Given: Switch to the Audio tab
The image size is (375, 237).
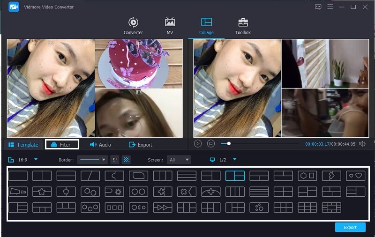Looking at the screenshot, I should (100, 145).
